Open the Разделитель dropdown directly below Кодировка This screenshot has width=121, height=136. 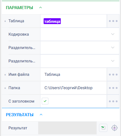point(80,48)
